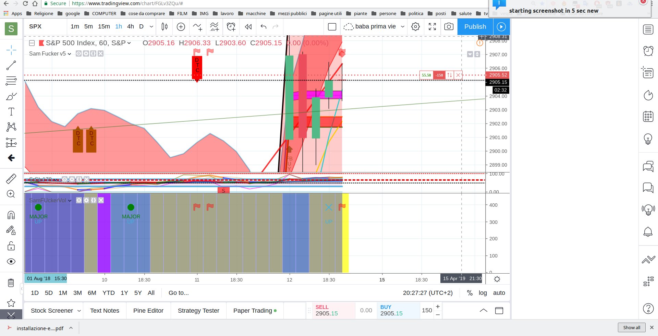Select the text annotation tool

tap(11, 112)
